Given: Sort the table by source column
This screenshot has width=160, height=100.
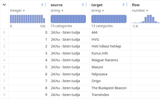Looking at the screenshot, I should coord(83,4).
